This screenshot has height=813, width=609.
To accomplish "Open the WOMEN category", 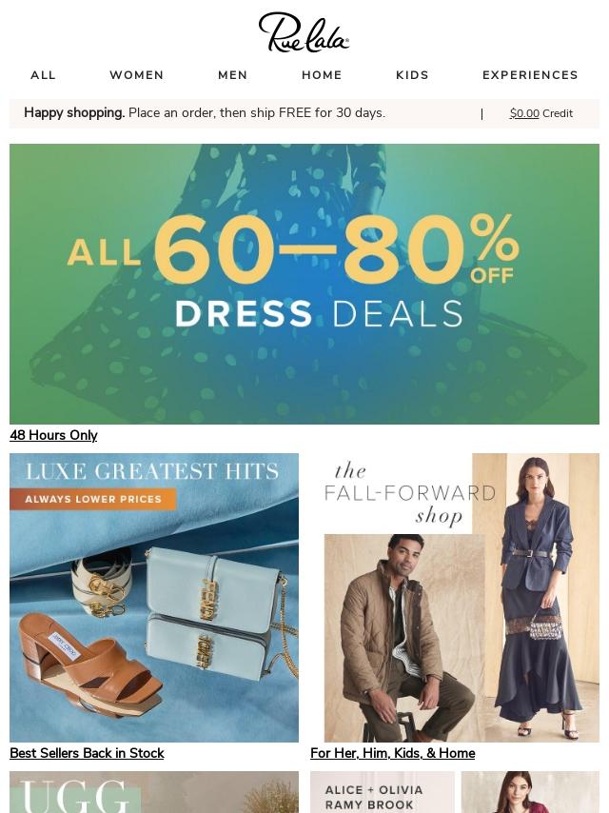I will tap(137, 75).
